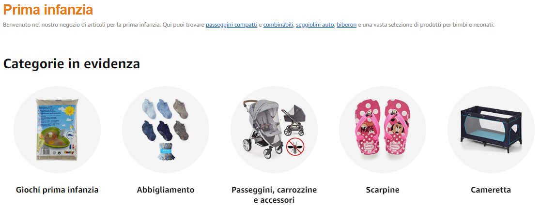
Task: Go to the seggiolini auto link
Action: pyautogui.click(x=315, y=25)
